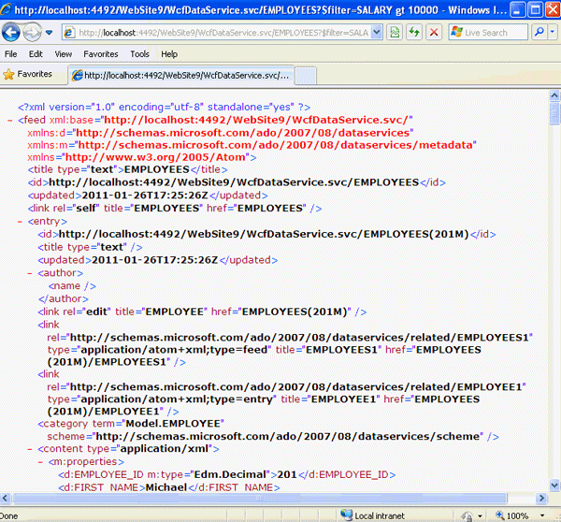Collapse the m:properties XML node
Image resolution: width=561 pixels, height=522 pixels.
pos(40,462)
